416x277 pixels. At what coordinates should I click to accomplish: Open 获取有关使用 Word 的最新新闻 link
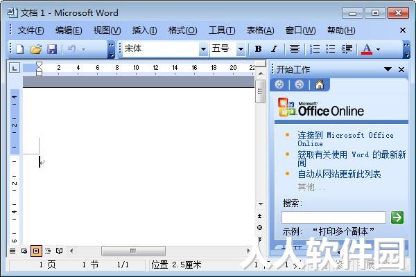pyautogui.click(x=352, y=159)
